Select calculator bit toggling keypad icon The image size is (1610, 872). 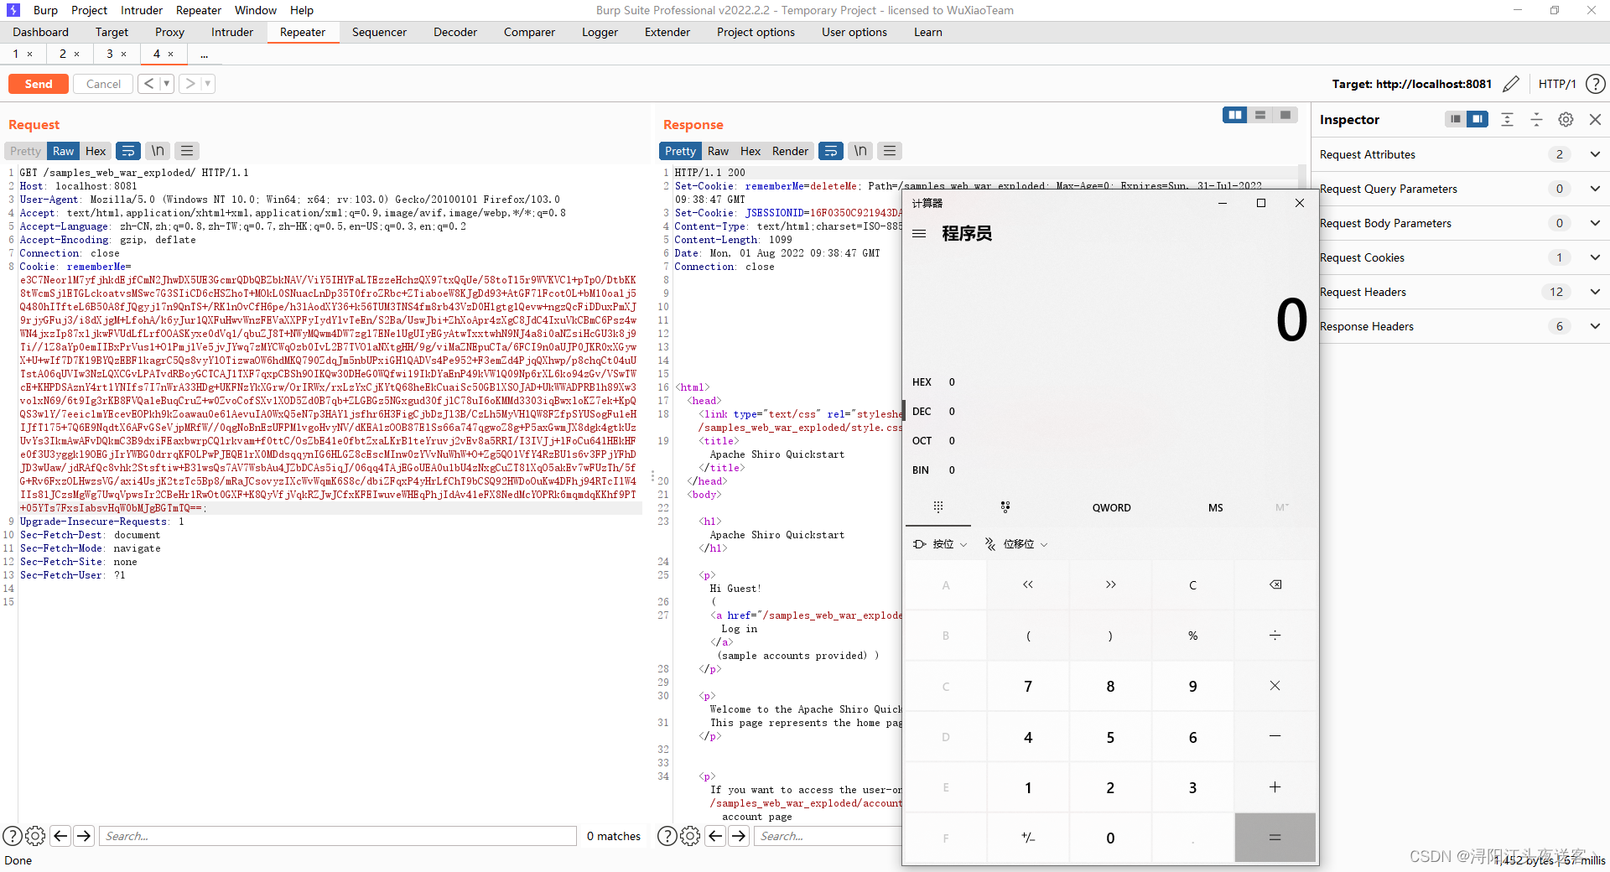coord(1005,507)
